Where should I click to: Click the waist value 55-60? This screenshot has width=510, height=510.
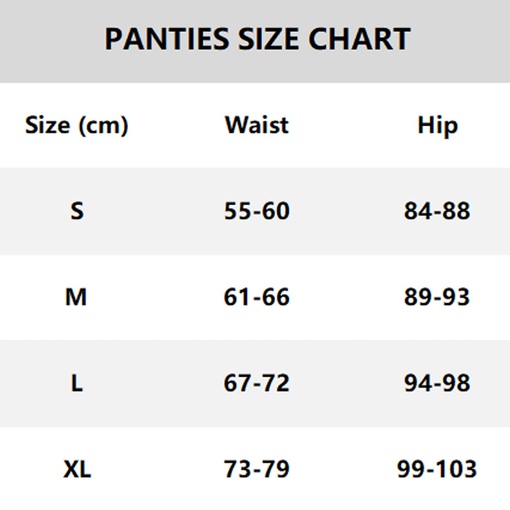tap(256, 210)
